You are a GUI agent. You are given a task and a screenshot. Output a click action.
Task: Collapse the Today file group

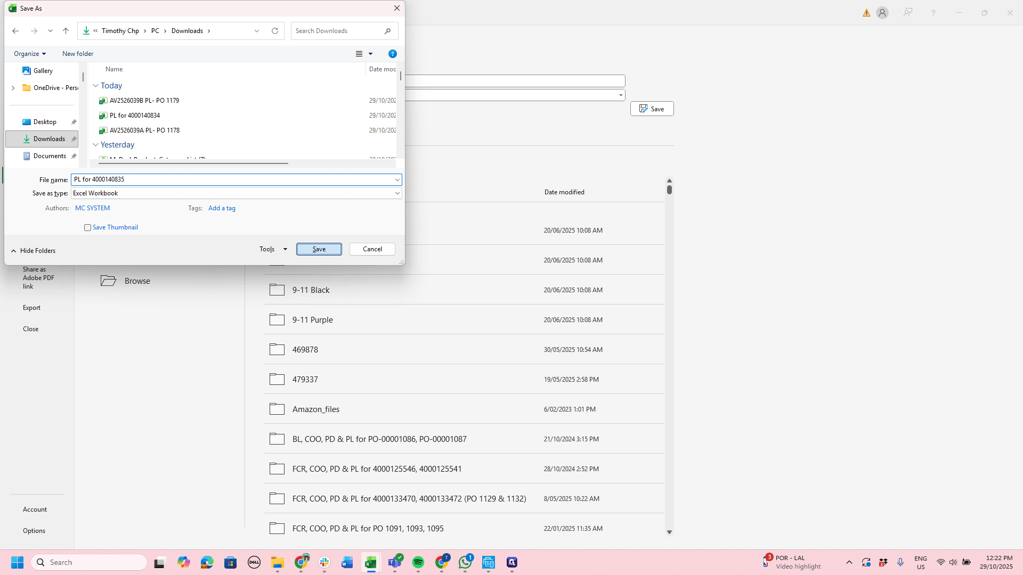[95, 86]
